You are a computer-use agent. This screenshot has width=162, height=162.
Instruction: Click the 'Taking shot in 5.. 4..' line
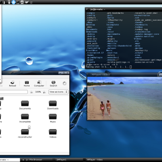(x=109, y=67)
